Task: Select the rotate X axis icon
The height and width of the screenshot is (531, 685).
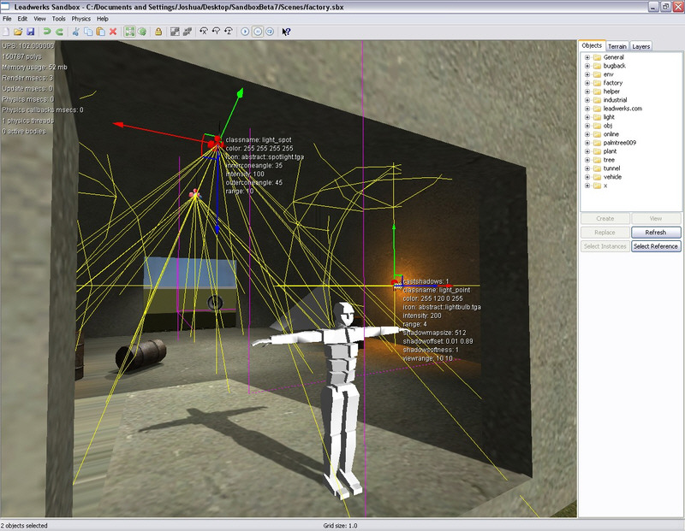Action: point(204,32)
